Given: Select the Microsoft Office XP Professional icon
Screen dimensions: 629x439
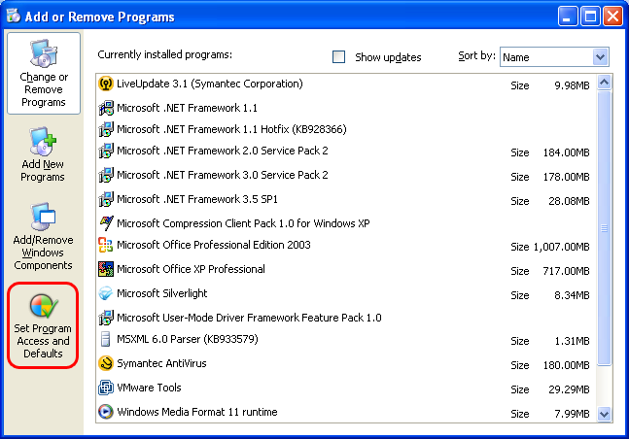Looking at the screenshot, I should pos(106,269).
